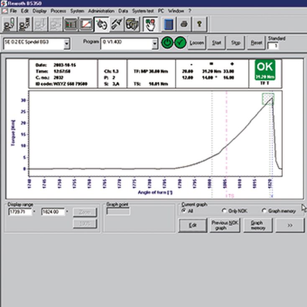Click the Graph memory button
The image size is (307, 307).
258,225
